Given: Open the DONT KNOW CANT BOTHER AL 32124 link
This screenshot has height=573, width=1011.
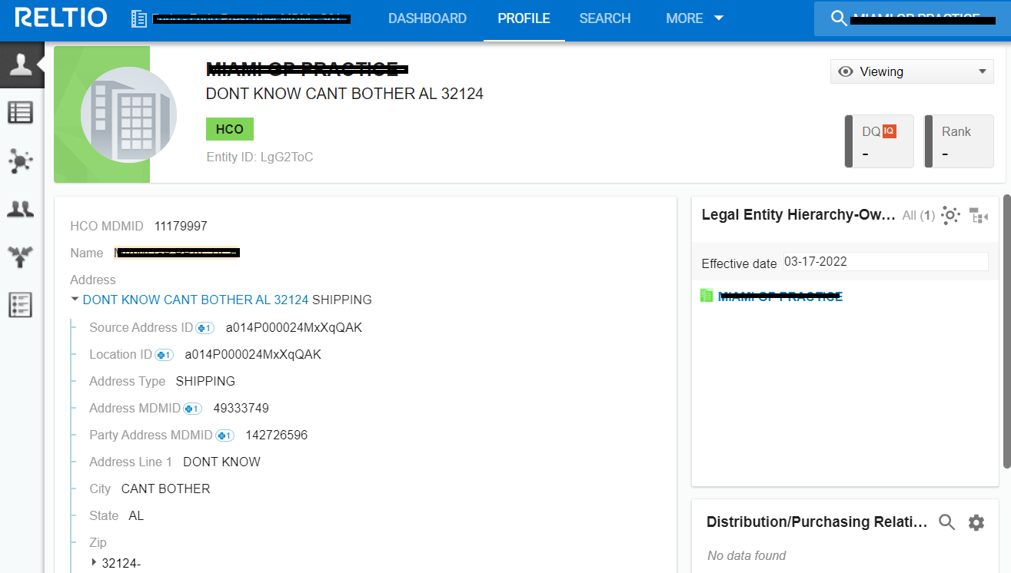Looking at the screenshot, I should pos(196,300).
